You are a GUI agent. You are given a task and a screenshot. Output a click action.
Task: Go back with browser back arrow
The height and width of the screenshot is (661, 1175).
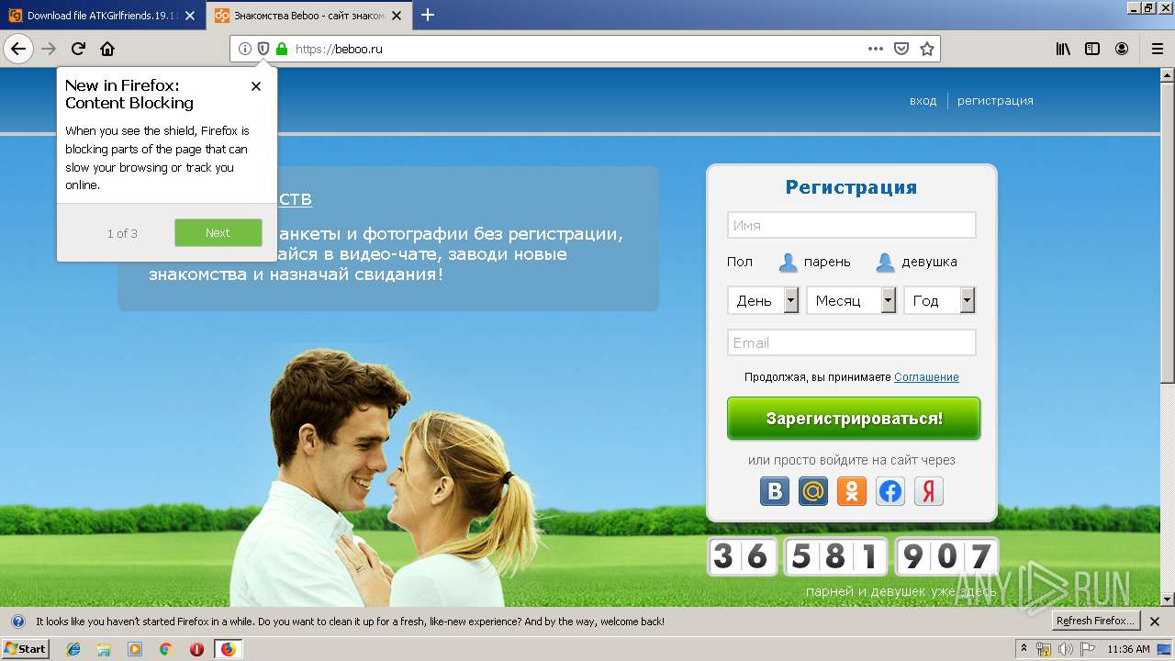click(18, 49)
